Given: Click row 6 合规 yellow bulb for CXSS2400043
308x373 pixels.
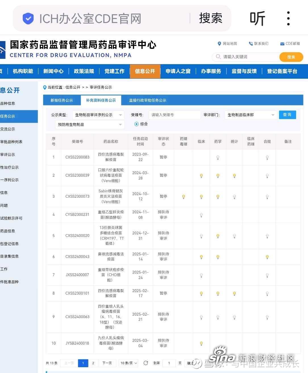Looking at the screenshot, I should (267, 257).
